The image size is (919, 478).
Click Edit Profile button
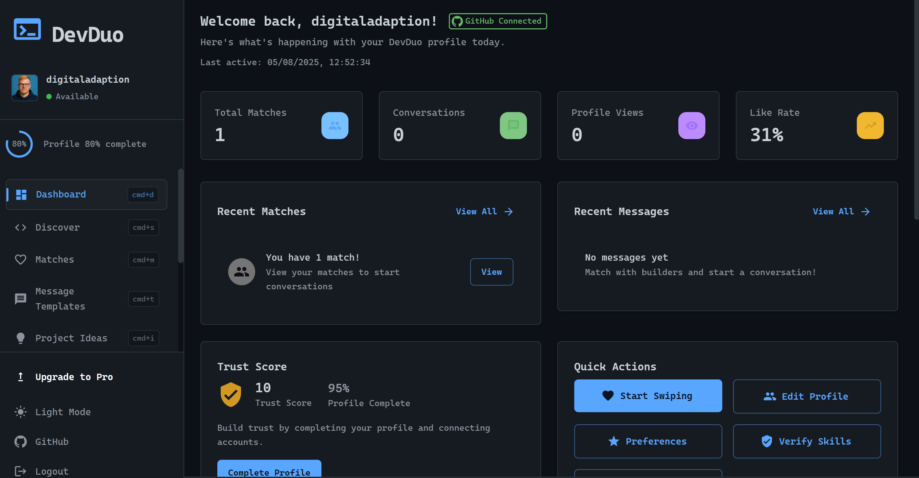coord(807,396)
